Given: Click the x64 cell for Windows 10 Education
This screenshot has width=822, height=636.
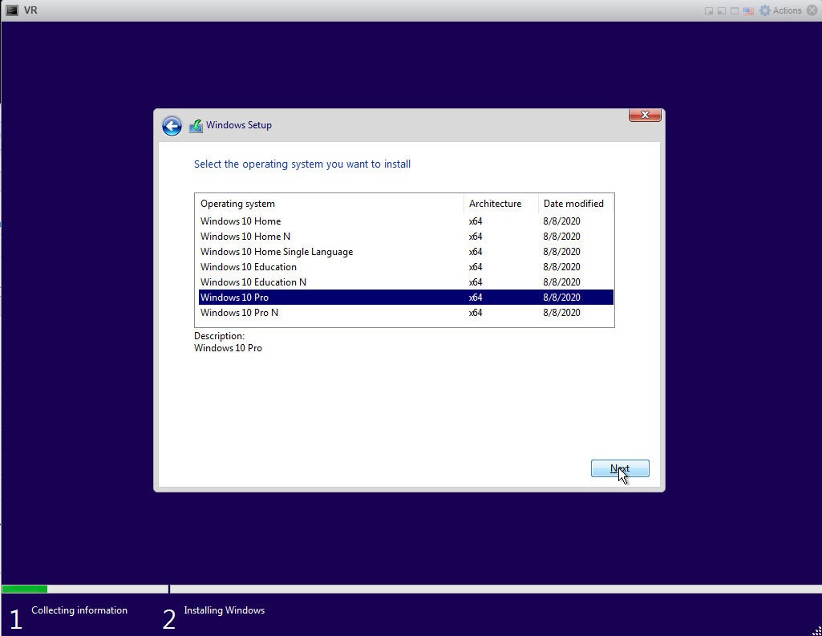Looking at the screenshot, I should pos(476,267).
